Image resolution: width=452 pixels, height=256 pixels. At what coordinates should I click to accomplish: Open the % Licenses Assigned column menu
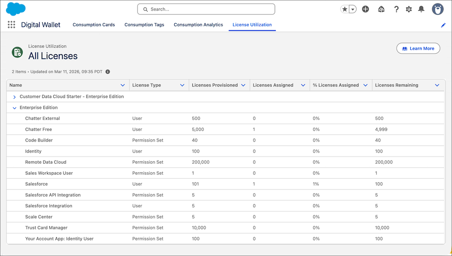pyautogui.click(x=366, y=85)
